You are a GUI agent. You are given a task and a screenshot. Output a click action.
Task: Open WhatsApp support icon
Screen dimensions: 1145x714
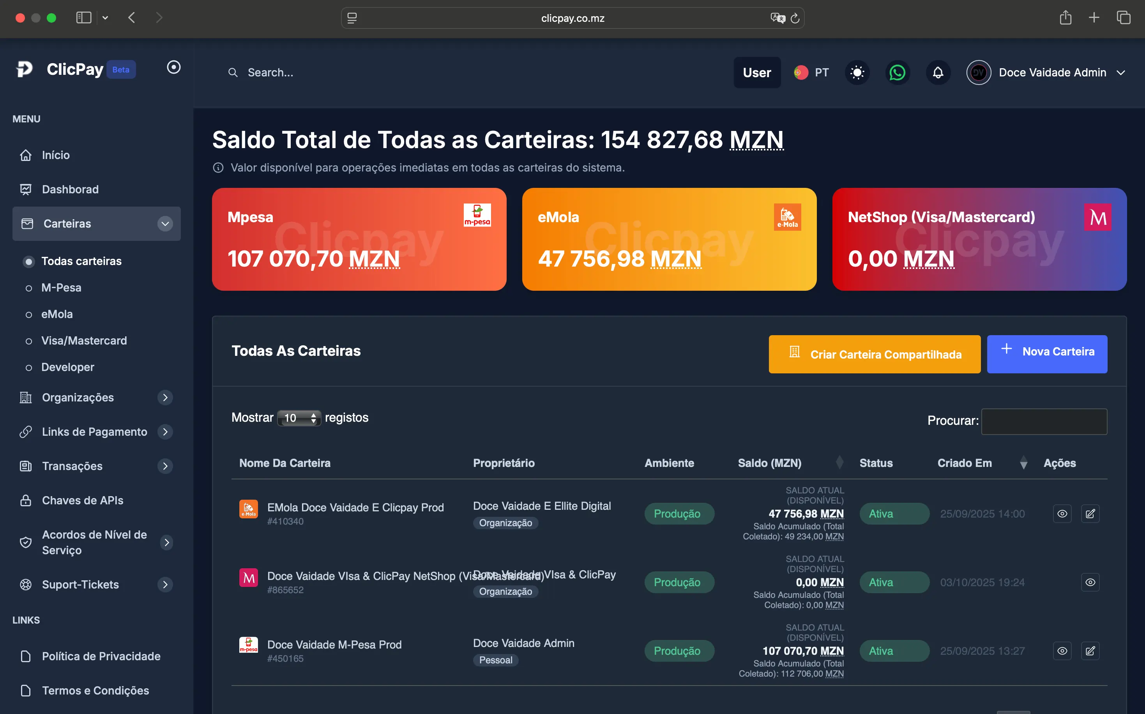(x=898, y=72)
